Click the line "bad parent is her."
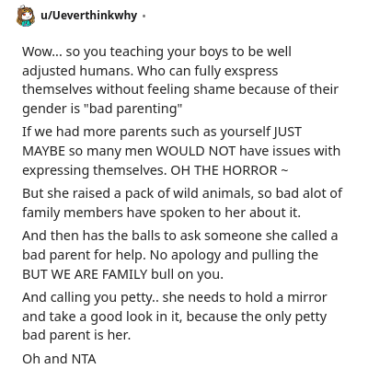The height and width of the screenshot is (392, 368). (x=76, y=335)
